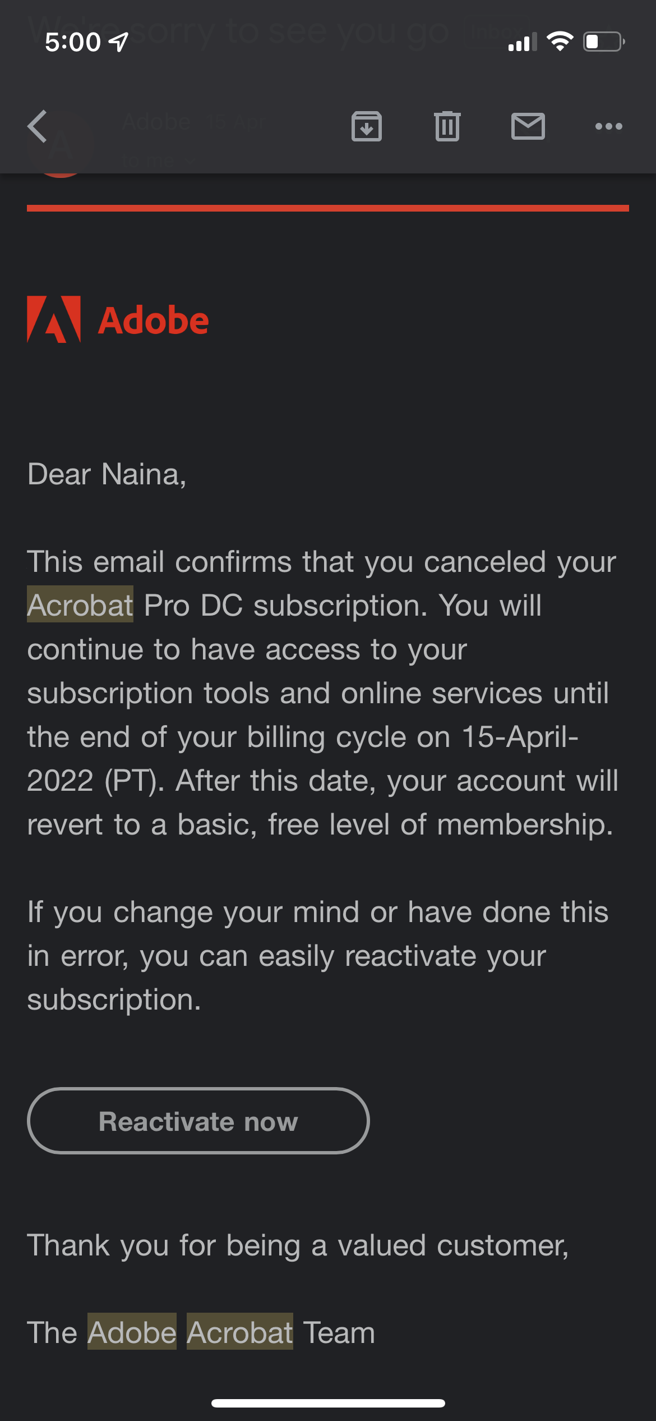Image resolution: width=656 pixels, height=1421 pixels.
Task: Tap highlighted Adobe in the signature
Action: coord(132,1332)
